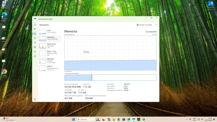Expand the system tray hidden icons chevron

click(x=186, y=119)
